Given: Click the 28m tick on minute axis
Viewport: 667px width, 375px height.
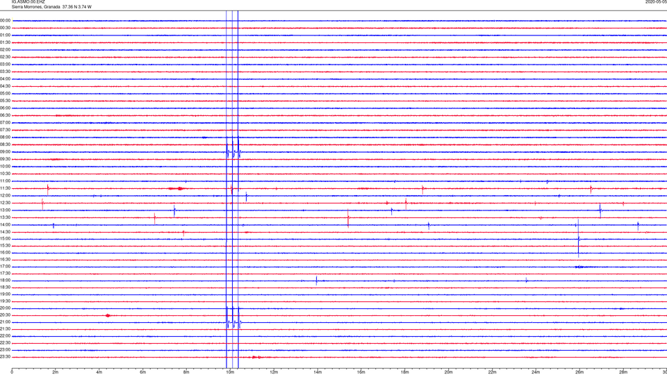Looking at the screenshot, I should click(623, 372).
